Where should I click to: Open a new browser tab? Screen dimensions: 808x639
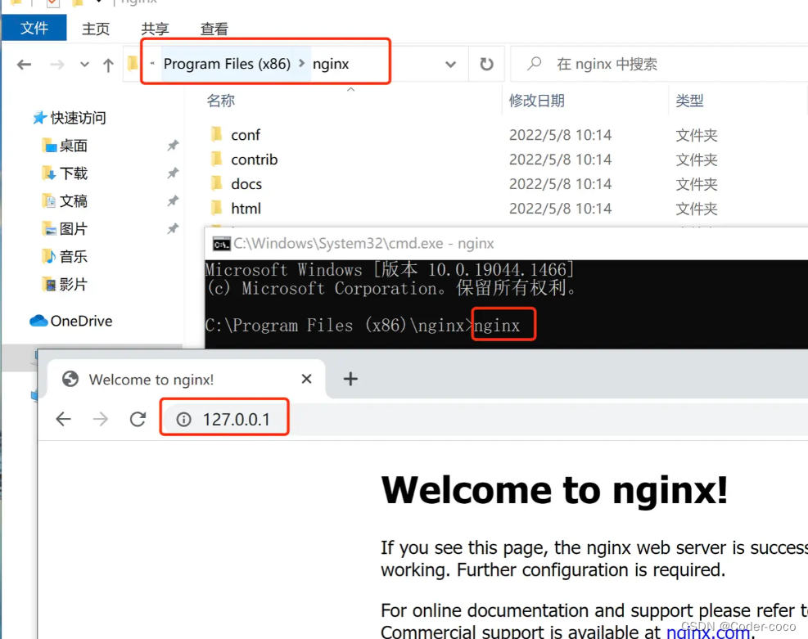click(350, 379)
